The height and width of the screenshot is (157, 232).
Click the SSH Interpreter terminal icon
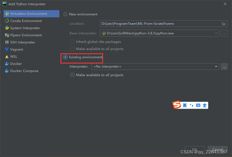coord(7,42)
